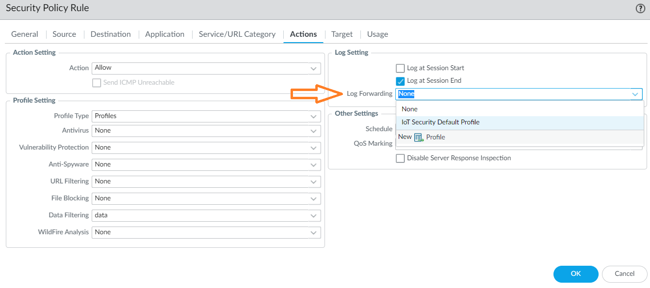This screenshot has width=650, height=288.
Task: Collapse the Log Forwarding dropdown chevron
Action: 635,94
